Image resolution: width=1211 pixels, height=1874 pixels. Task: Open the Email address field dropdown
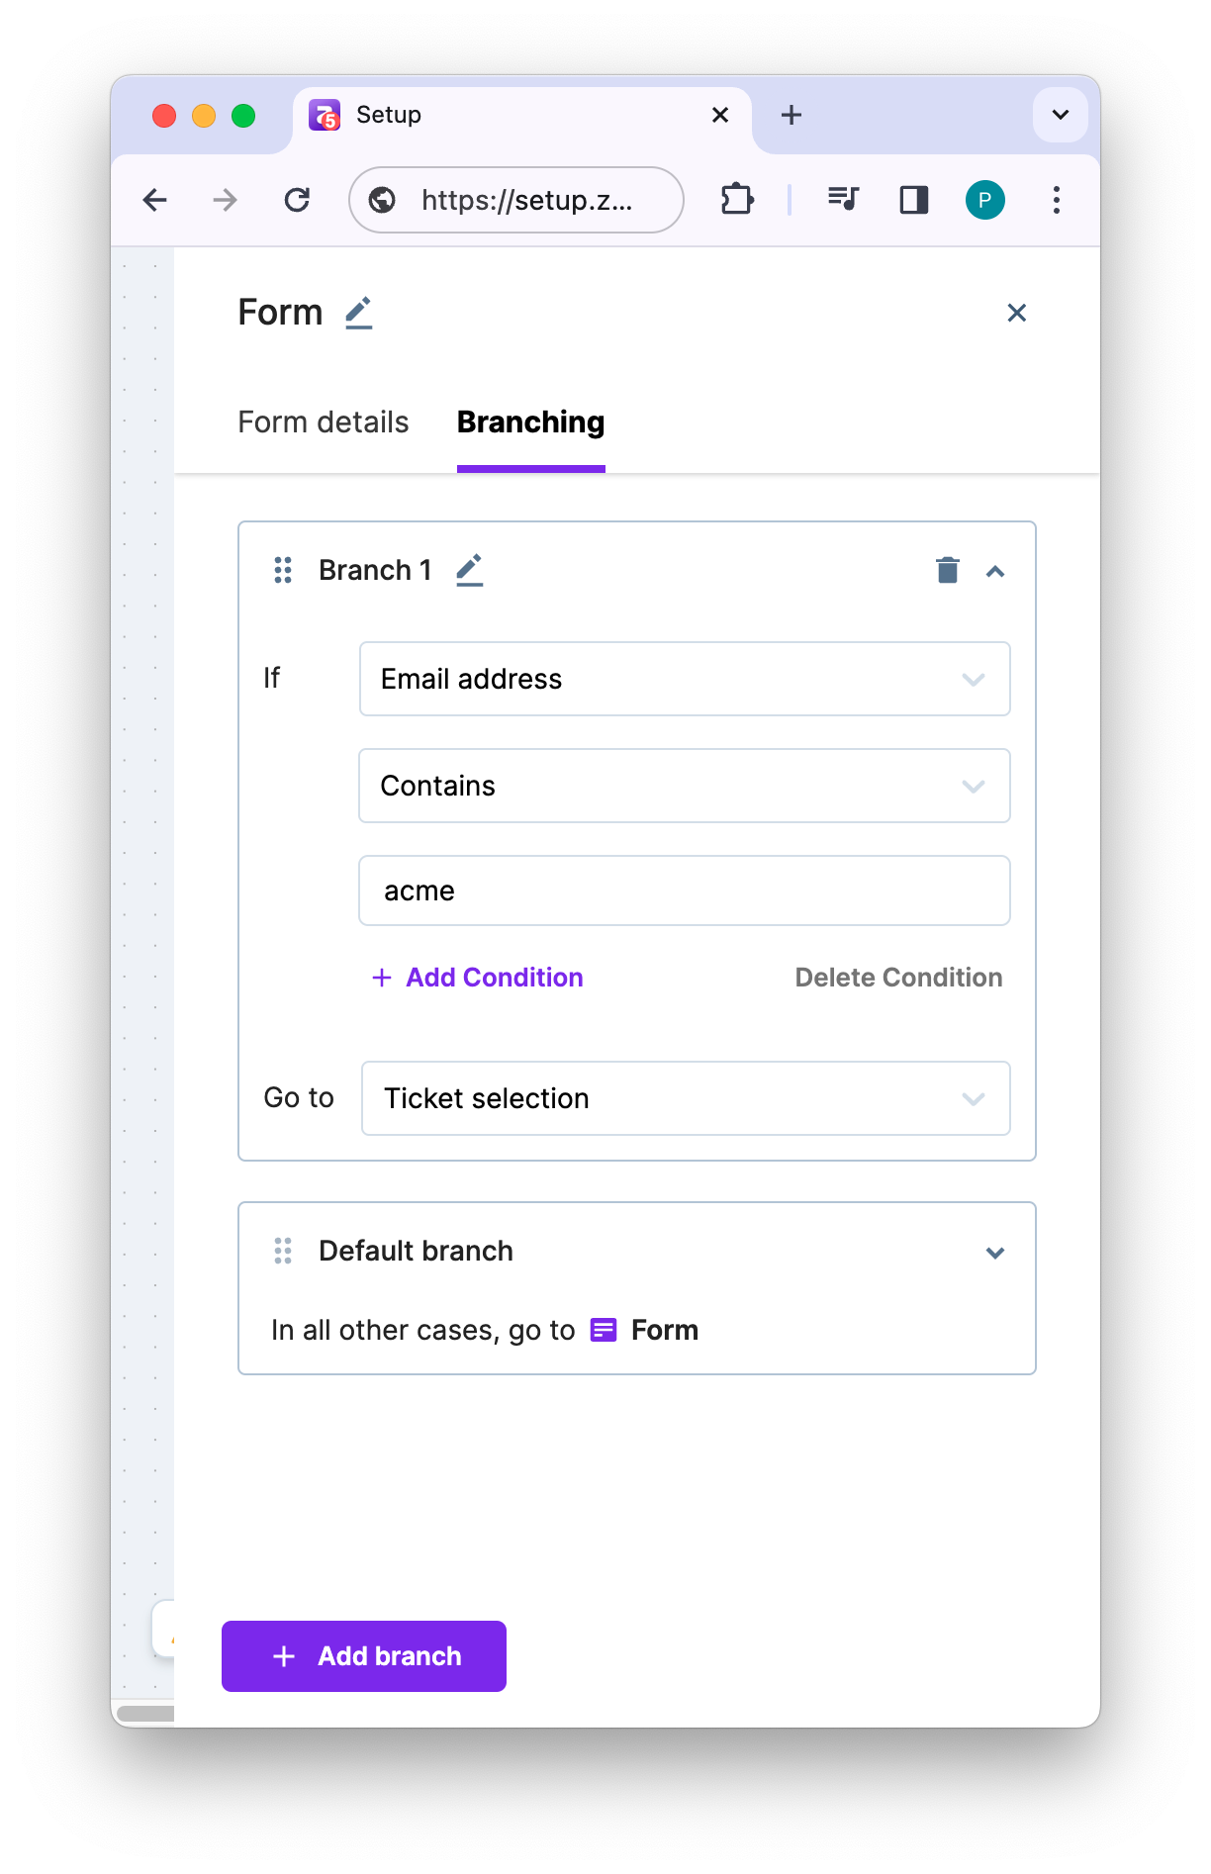684,679
